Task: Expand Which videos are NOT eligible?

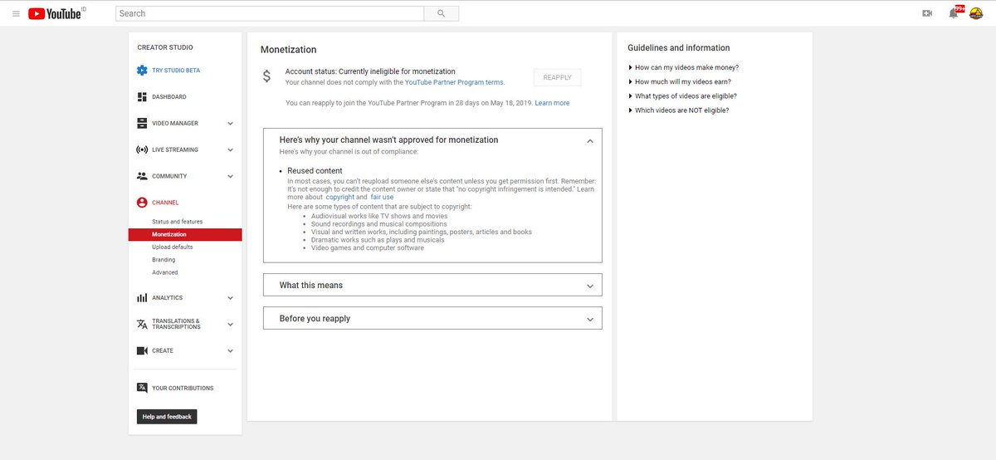Action: coord(679,110)
